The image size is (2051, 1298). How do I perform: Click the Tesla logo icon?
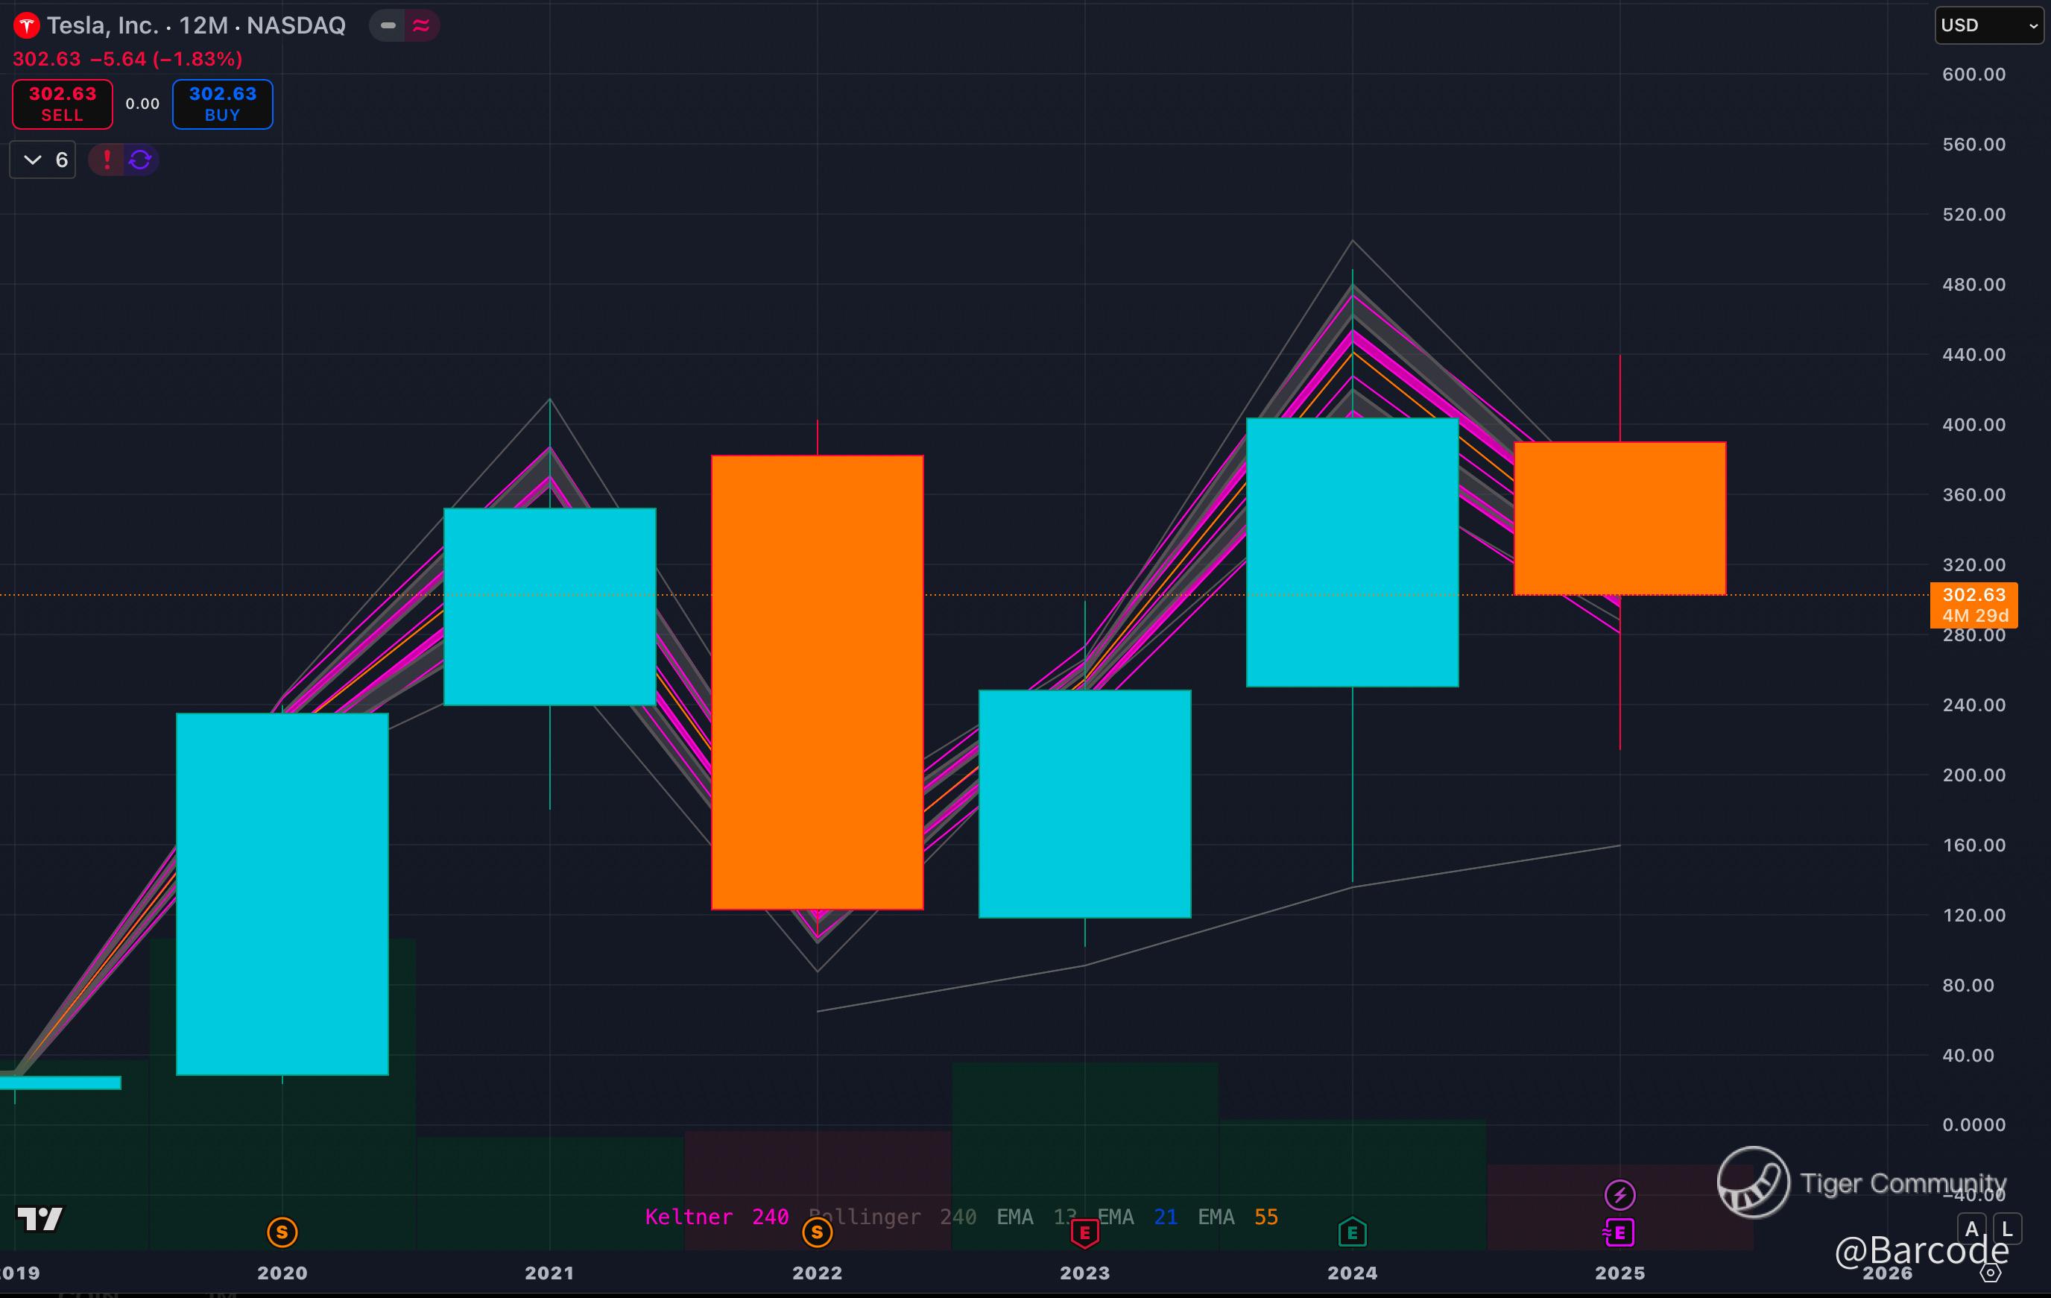point(26,25)
